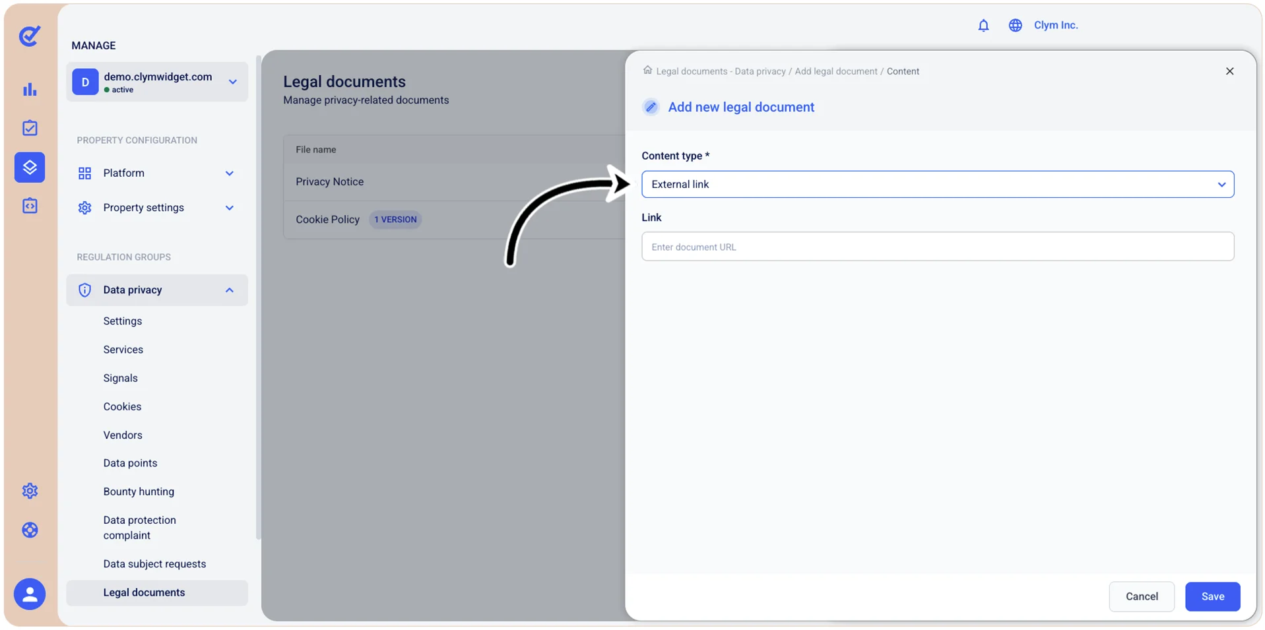Viewport: 1265px width, 630px height.
Task: Open notifications bell icon
Action: 983,25
